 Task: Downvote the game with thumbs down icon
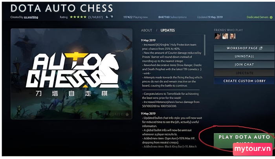(112, 17)
